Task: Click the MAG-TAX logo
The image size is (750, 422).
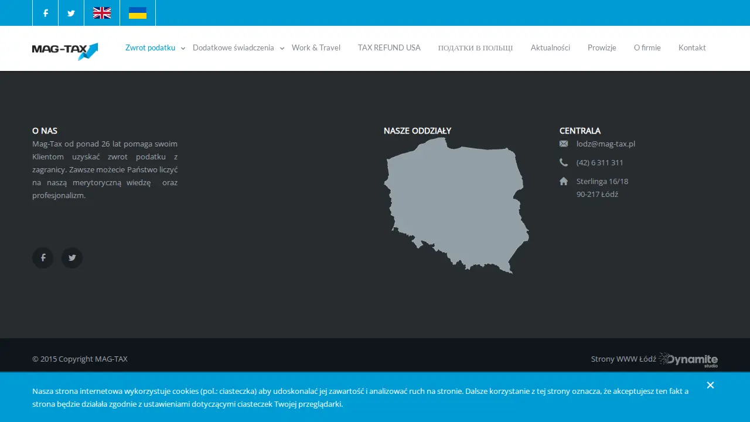Action: pos(65,51)
